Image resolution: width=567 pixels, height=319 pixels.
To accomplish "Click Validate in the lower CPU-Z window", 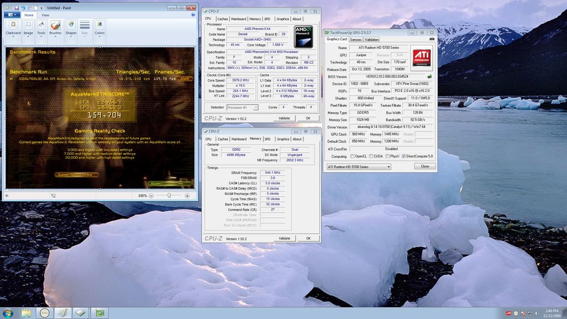I will pos(284,238).
